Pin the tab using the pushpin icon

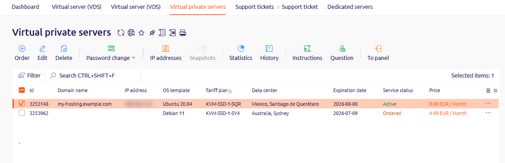[x=152, y=33]
